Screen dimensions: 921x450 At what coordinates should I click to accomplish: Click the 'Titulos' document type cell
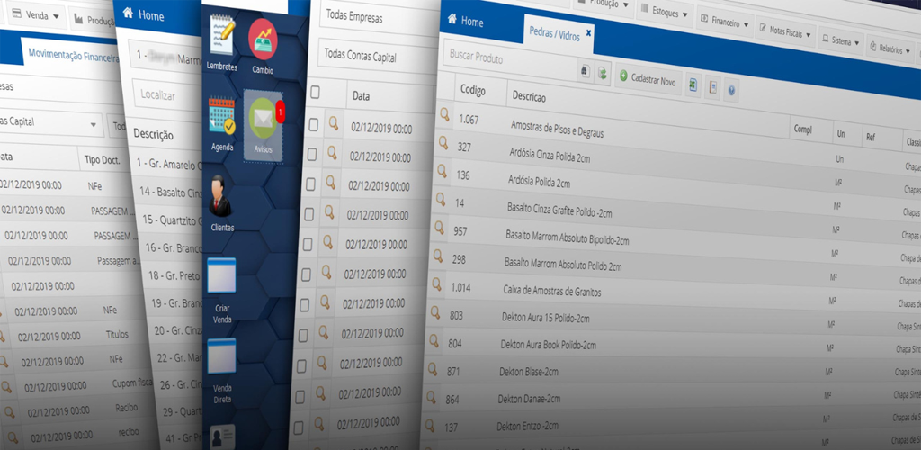point(117,335)
